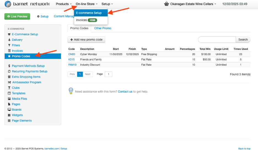Click the lightbulb help icon

tap(71, 91)
